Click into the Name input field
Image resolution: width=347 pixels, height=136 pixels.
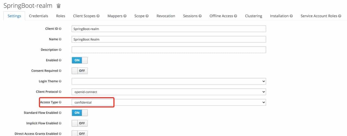[x=169, y=39]
